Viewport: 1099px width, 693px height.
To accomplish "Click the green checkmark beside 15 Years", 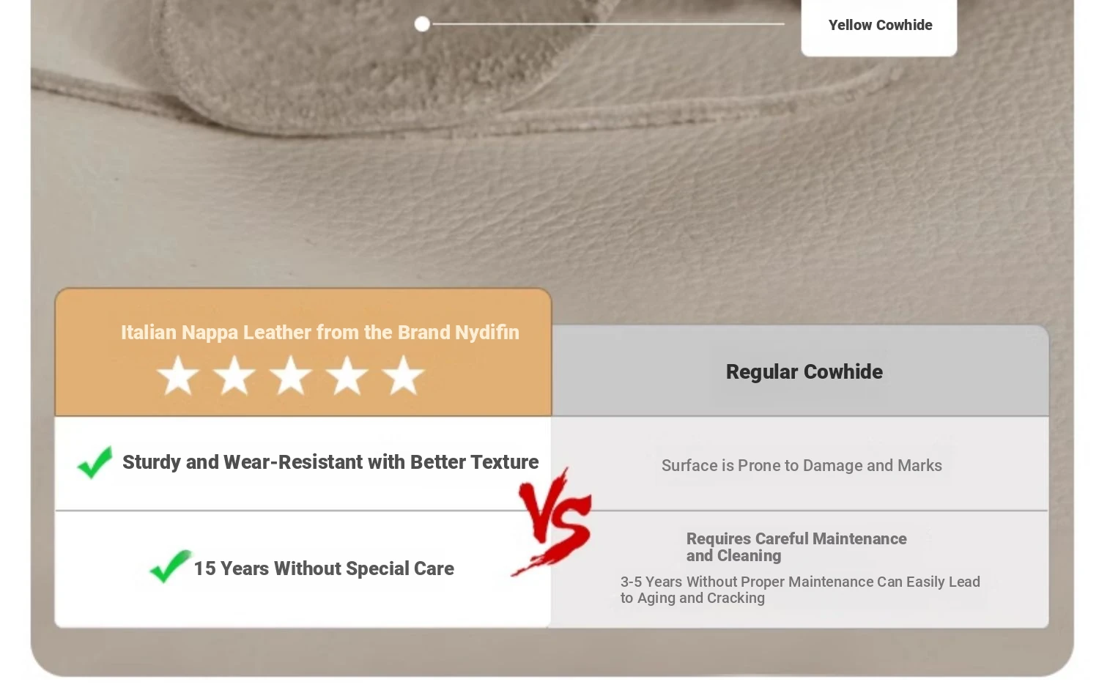I will tap(170, 566).
